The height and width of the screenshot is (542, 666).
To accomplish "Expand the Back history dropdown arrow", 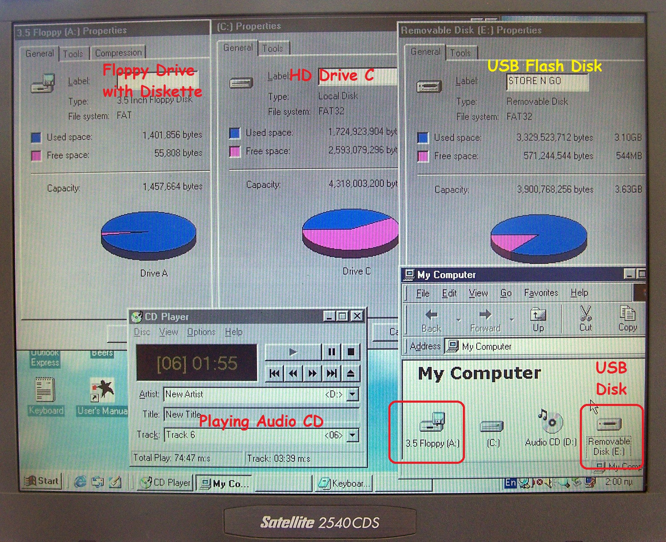I will 458,320.
